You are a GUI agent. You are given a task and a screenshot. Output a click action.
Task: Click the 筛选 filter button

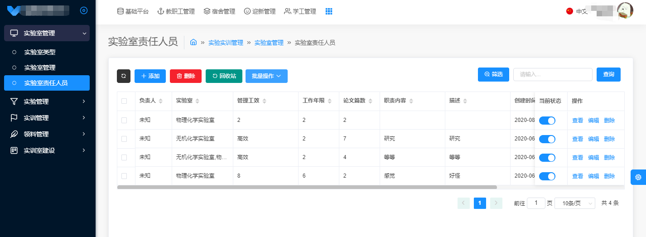tap(493, 74)
